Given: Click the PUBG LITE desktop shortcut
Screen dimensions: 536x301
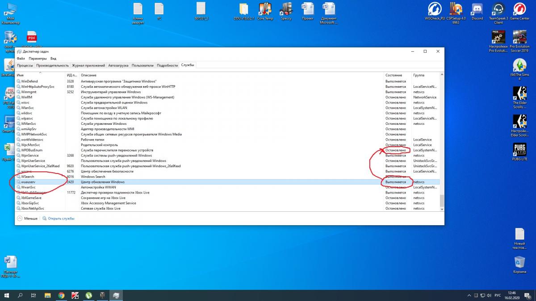Looking at the screenshot, I should point(519,150).
